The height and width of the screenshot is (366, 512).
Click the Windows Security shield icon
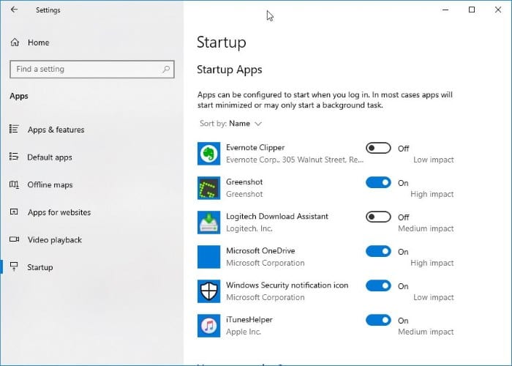tap(208, 291)
